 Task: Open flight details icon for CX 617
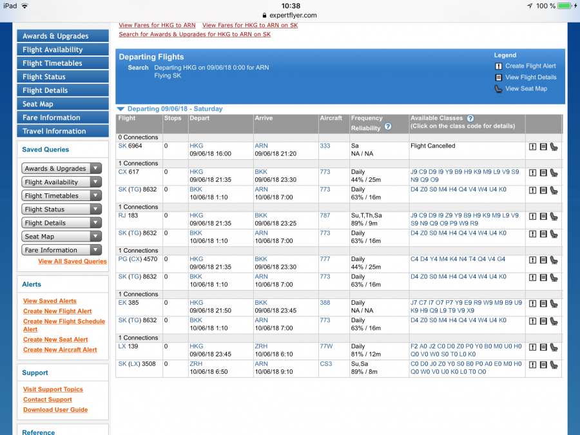point(543,173)
